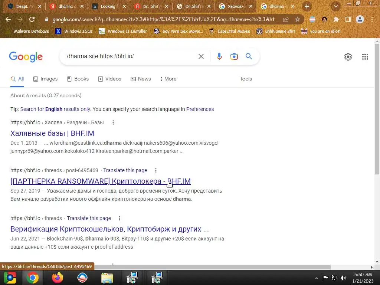Go to the Google homepage logo
Image resolution: width=380 pixels, height=285 pixels.
pyautogui.click(x=26, y=57)
